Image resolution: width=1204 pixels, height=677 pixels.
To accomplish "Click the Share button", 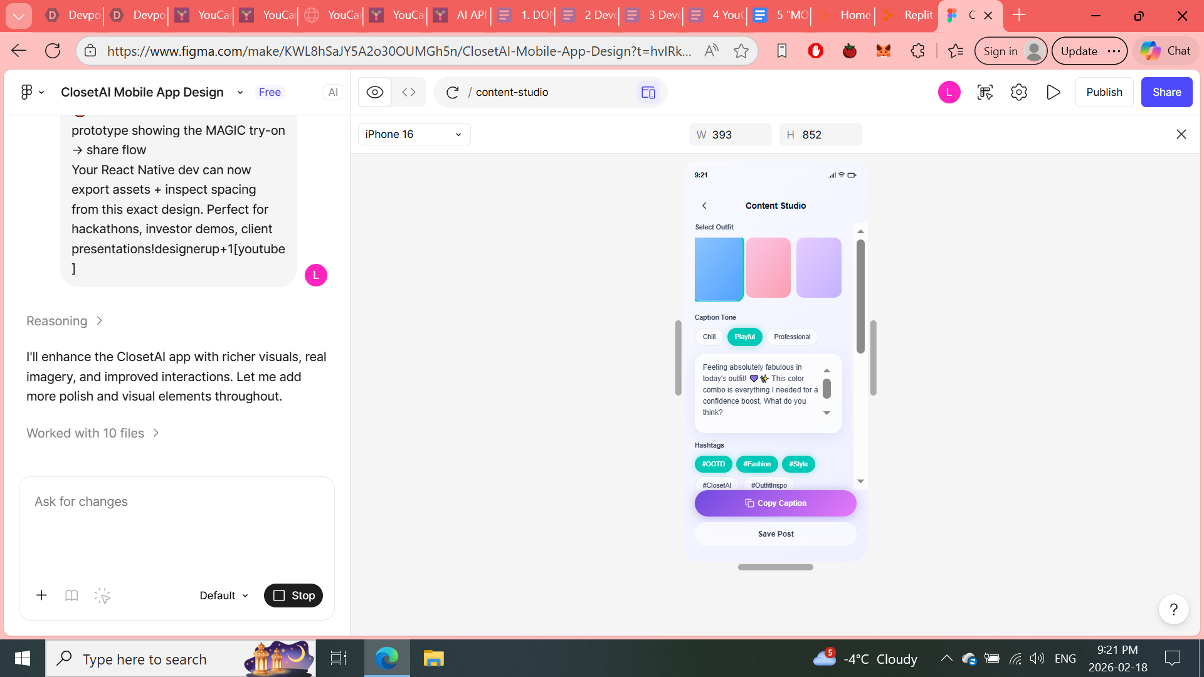I will click(1166, 92).
